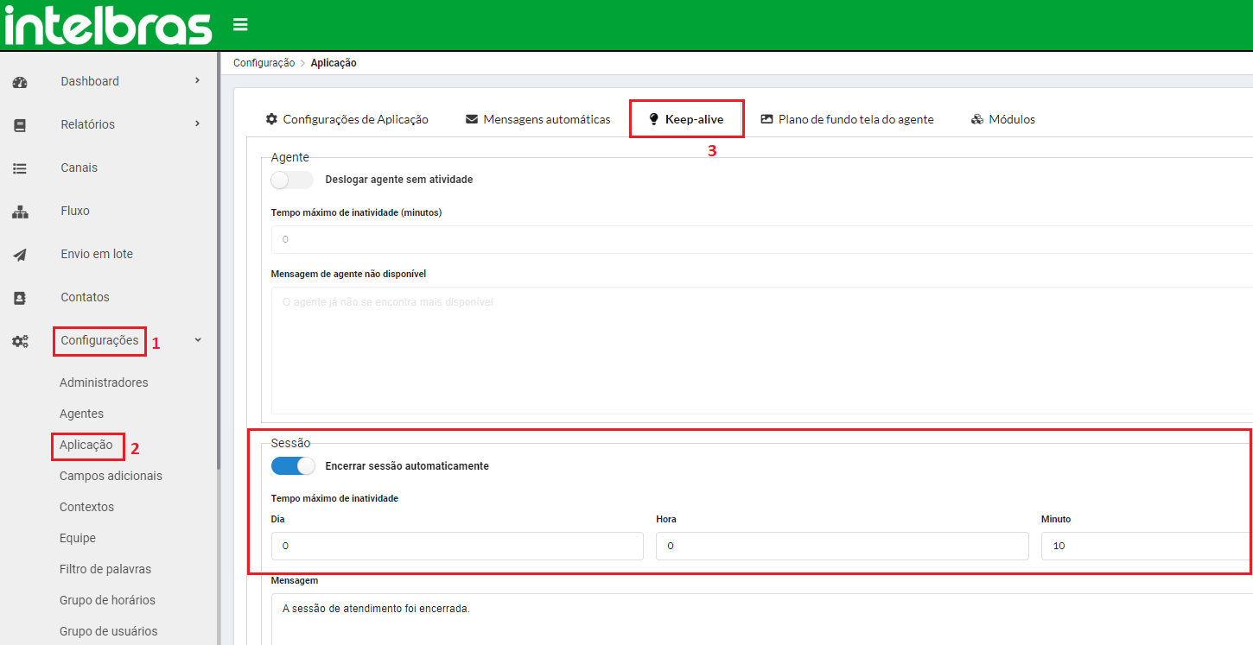
Task: Expand the Relatórios menu chevron
Action: tap(197, 123)
